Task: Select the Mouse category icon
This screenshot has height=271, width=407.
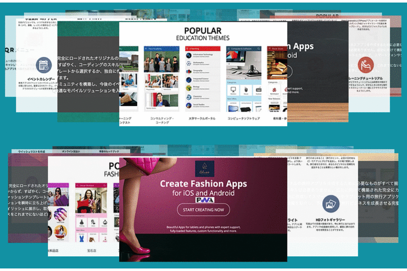Action: tap(246, 90)
